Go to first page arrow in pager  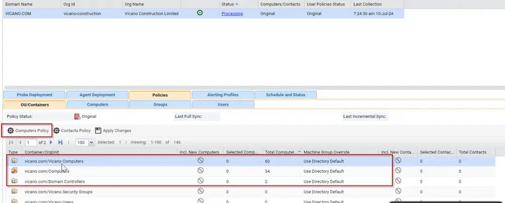(x=11, y=142)
